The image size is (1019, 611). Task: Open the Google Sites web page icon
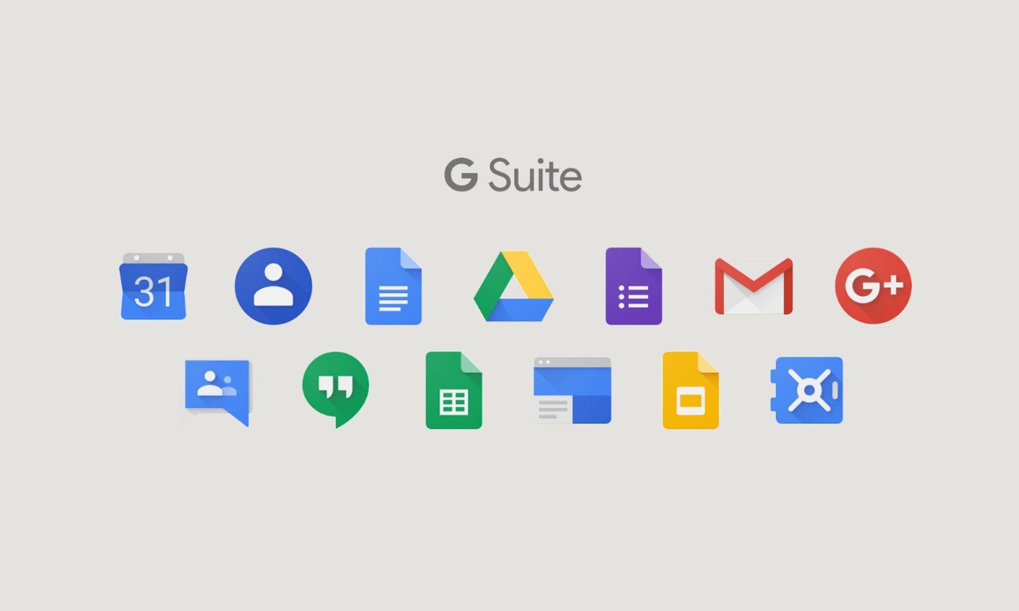[572, 391]
